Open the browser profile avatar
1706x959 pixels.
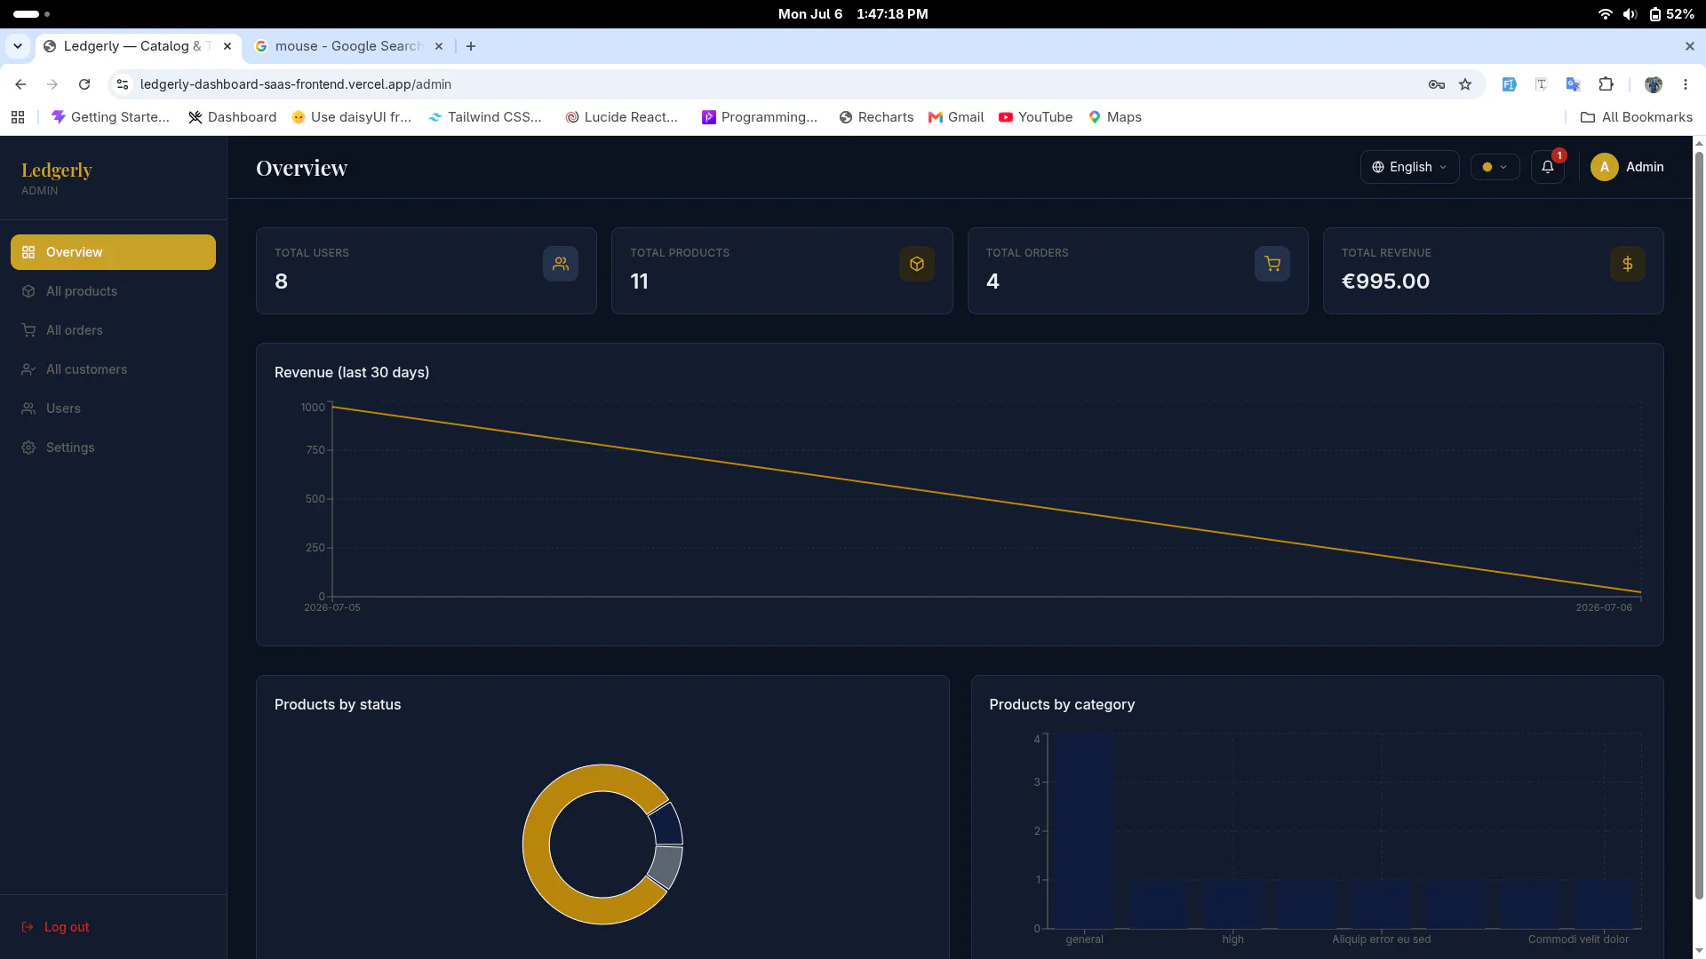(1654, 84)
